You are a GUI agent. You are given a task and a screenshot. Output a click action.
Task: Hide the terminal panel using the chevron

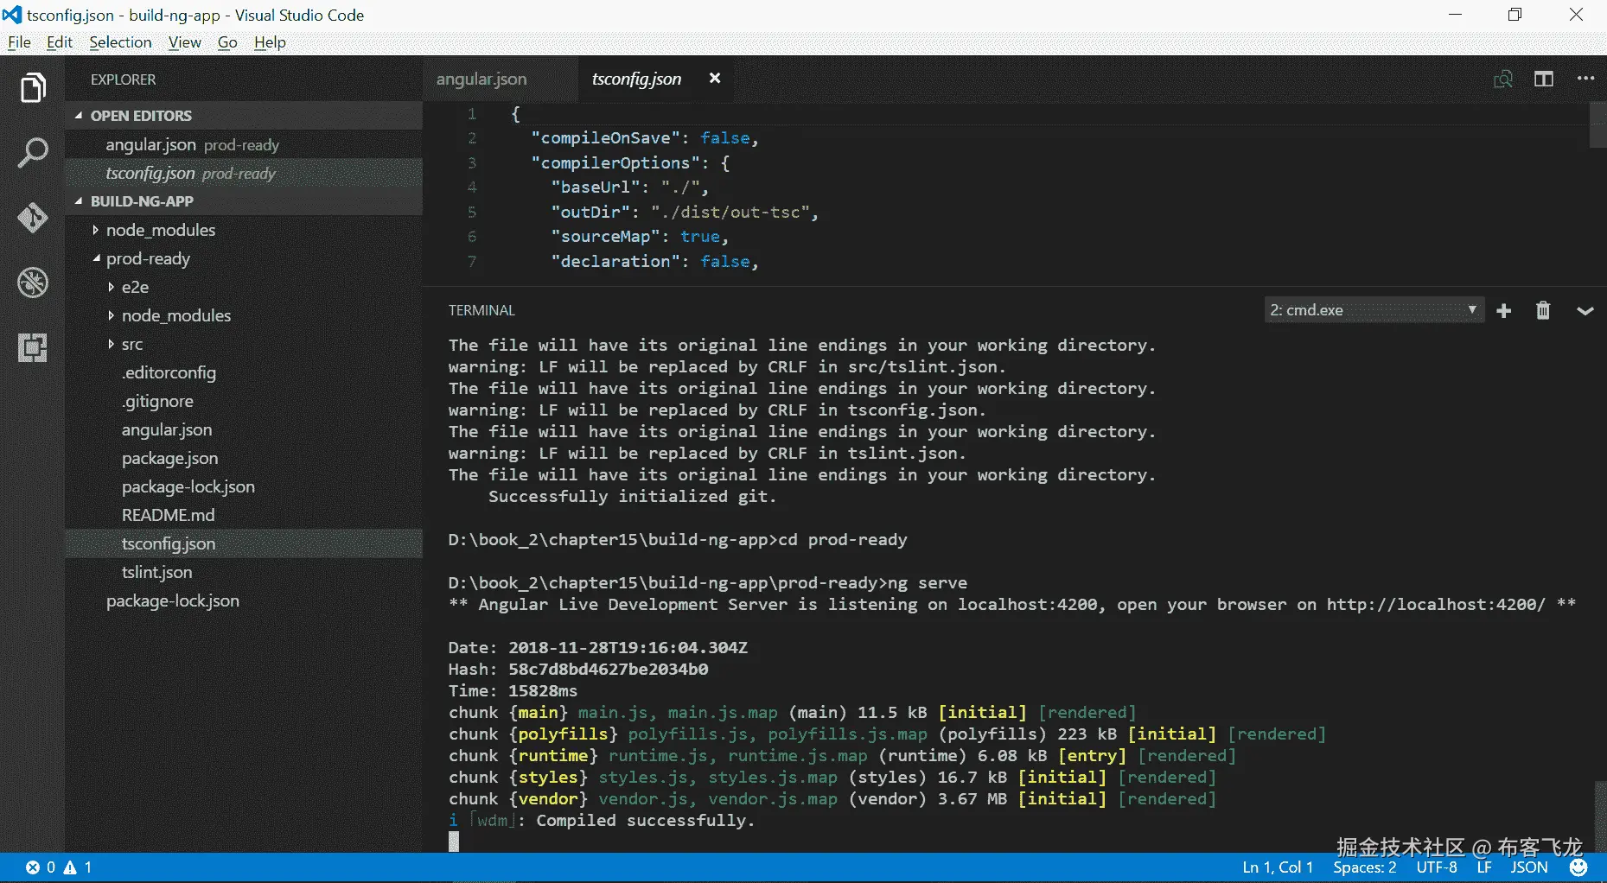click(1585, 311)
